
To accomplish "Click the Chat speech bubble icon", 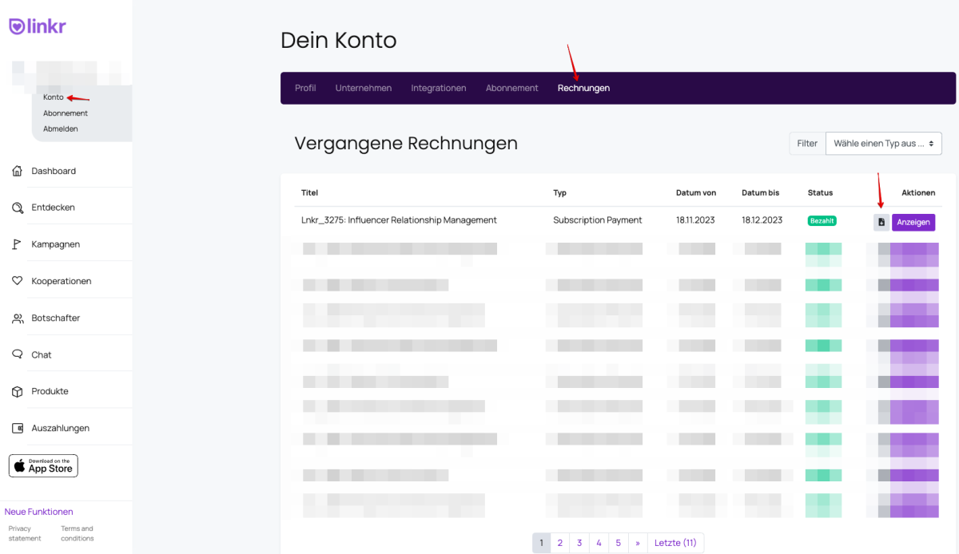I will [x=18, y=354].
